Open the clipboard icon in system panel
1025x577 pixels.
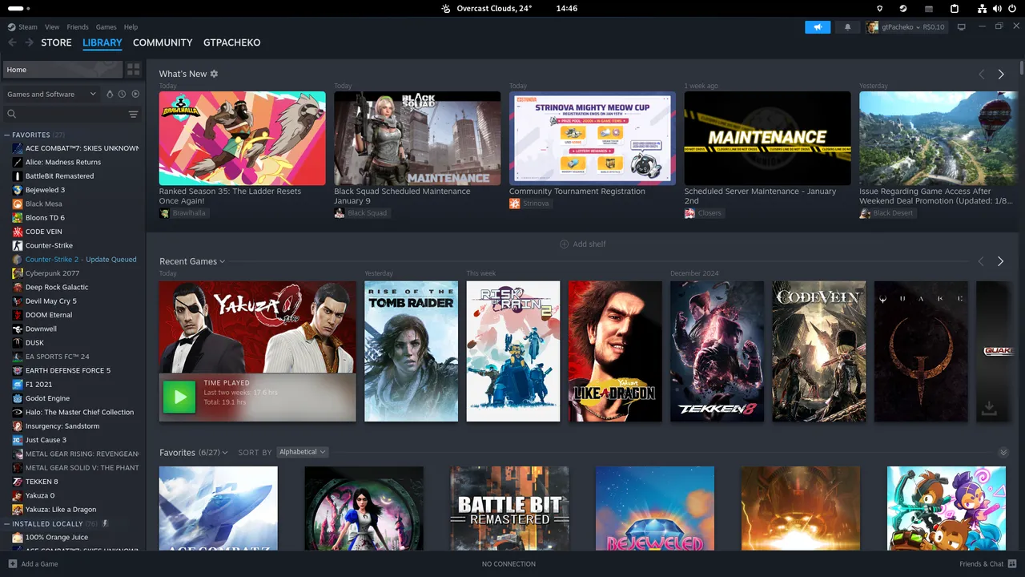pyautogui.click(x=955, y=8)
